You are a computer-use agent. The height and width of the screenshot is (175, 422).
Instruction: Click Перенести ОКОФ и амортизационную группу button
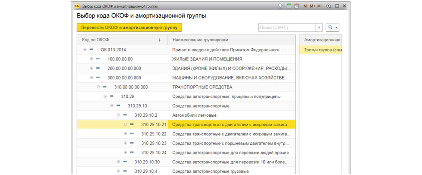point(129,27)
